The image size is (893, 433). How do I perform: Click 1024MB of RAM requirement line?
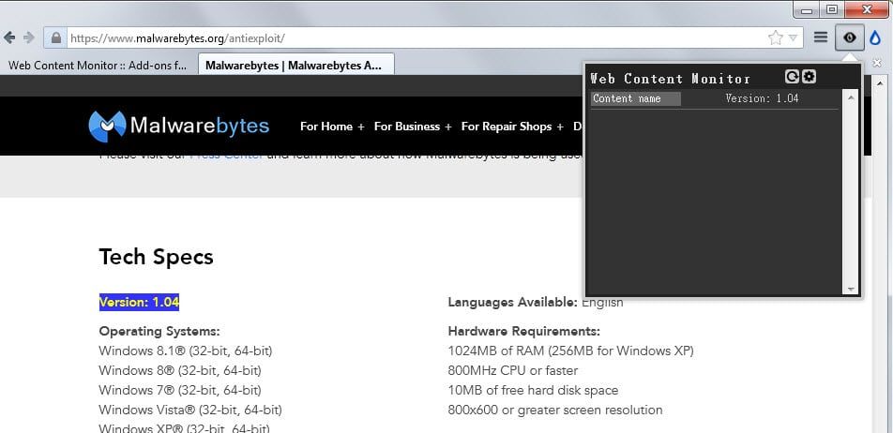570,351
